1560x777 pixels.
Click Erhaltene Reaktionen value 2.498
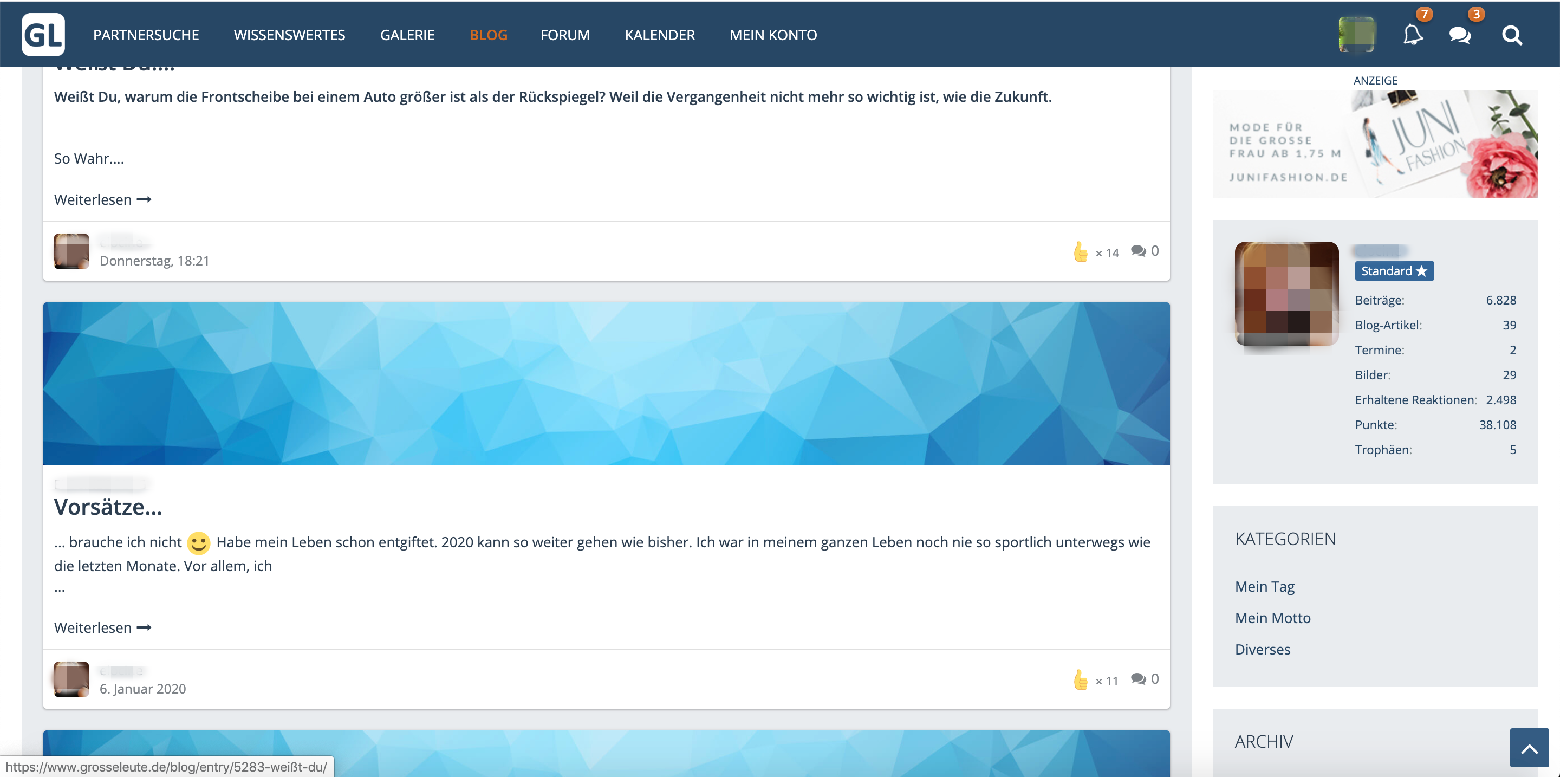pos(1500,400)
